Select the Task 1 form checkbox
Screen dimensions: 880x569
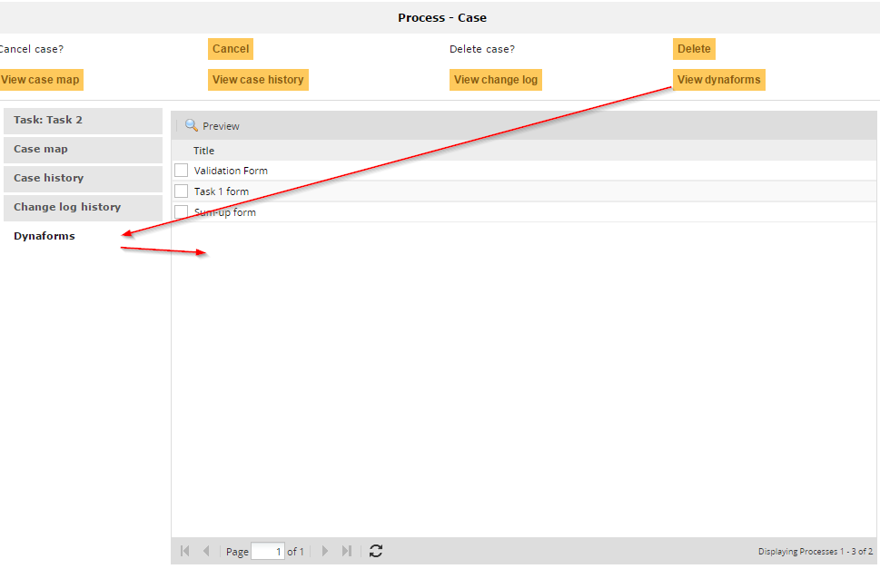point(181,191)
